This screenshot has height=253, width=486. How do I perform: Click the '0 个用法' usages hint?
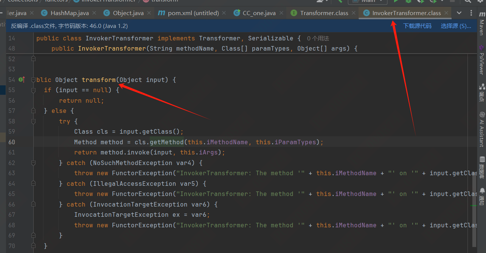tap(318, 38)
